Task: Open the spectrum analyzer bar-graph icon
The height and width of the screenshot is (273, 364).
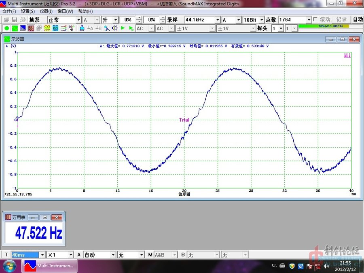Action: coord(23,28)
